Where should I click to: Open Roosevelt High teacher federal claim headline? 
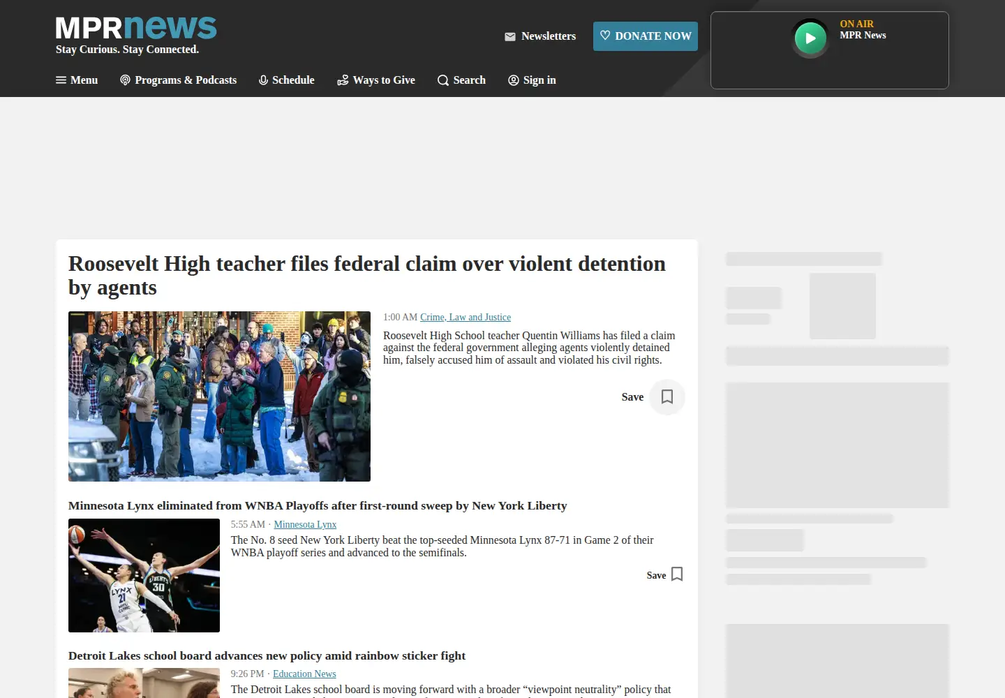pos(367,276)
